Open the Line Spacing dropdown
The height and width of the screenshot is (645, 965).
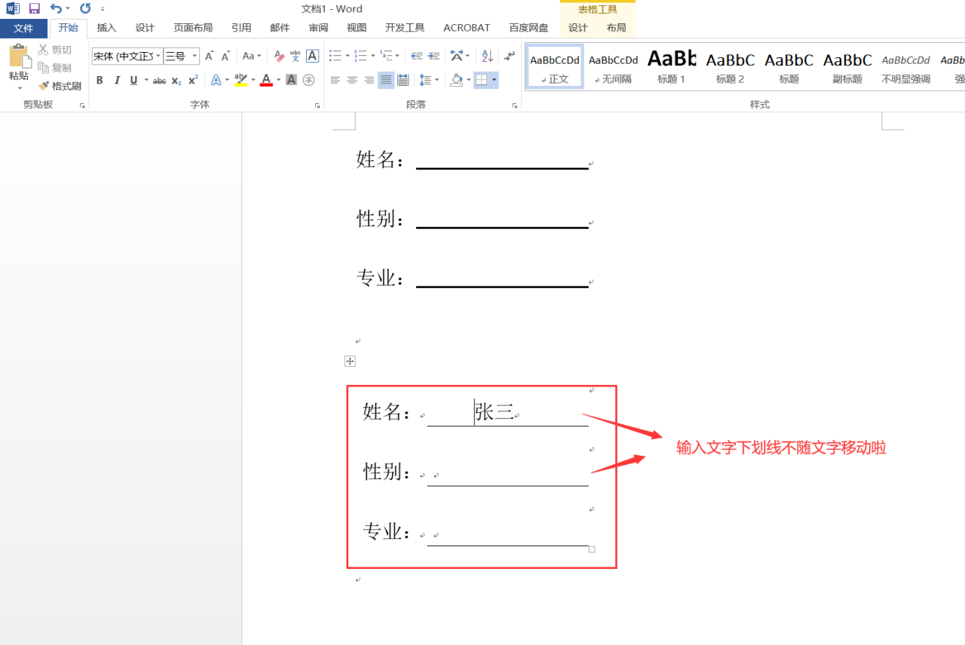pos(437,80)
